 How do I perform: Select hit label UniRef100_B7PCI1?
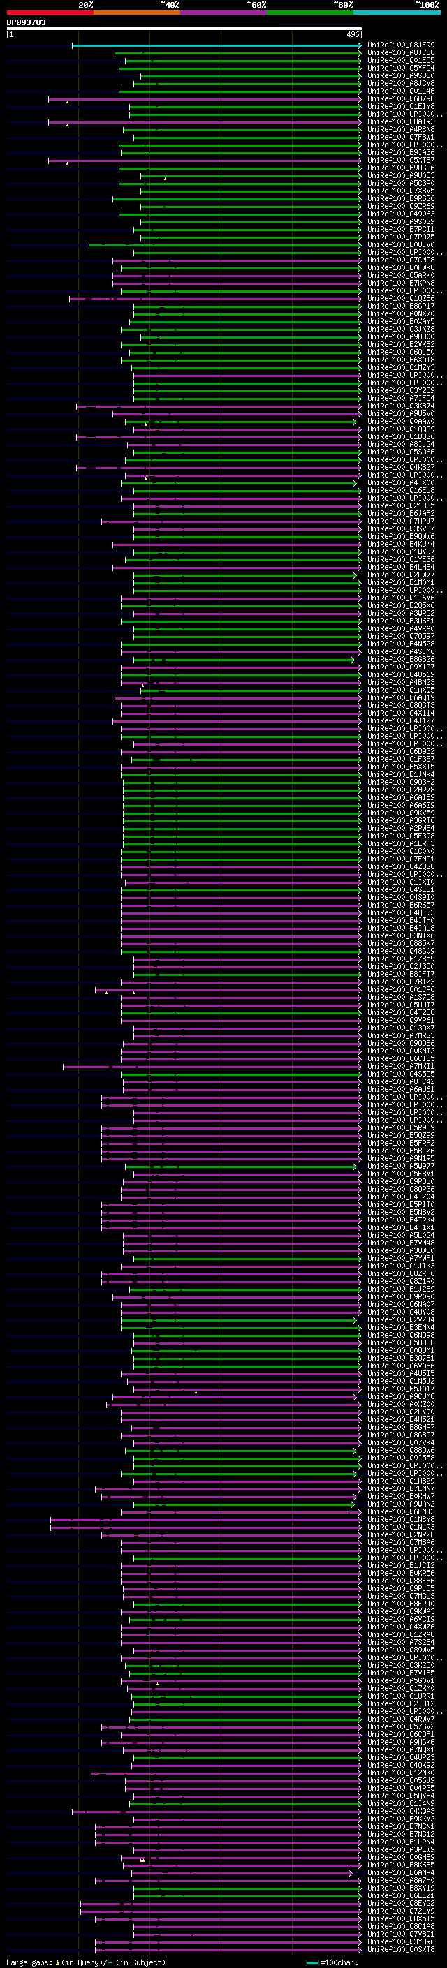(x=401, y=229)
